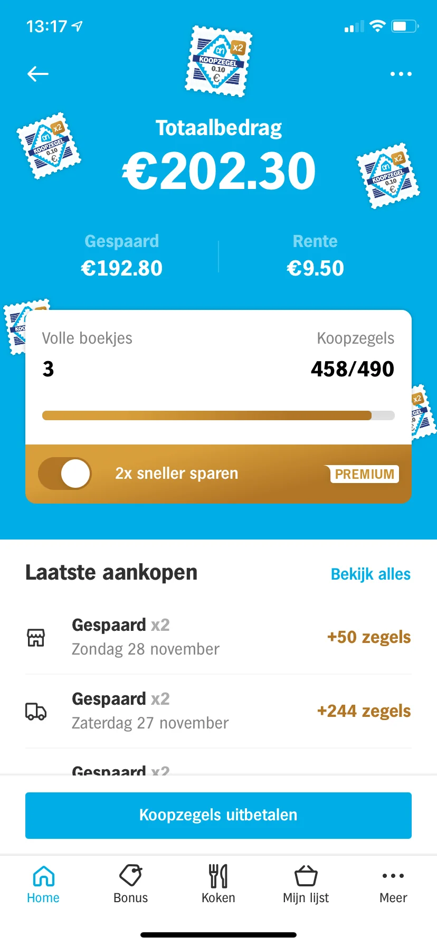The image size is (437, 946).
Task: Open the Mijn lijst tab
Action: [x=306, y=884]
